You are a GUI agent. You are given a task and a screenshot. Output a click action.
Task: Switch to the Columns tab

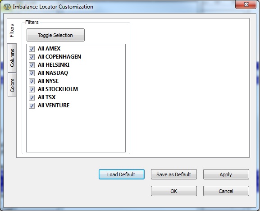12,58
